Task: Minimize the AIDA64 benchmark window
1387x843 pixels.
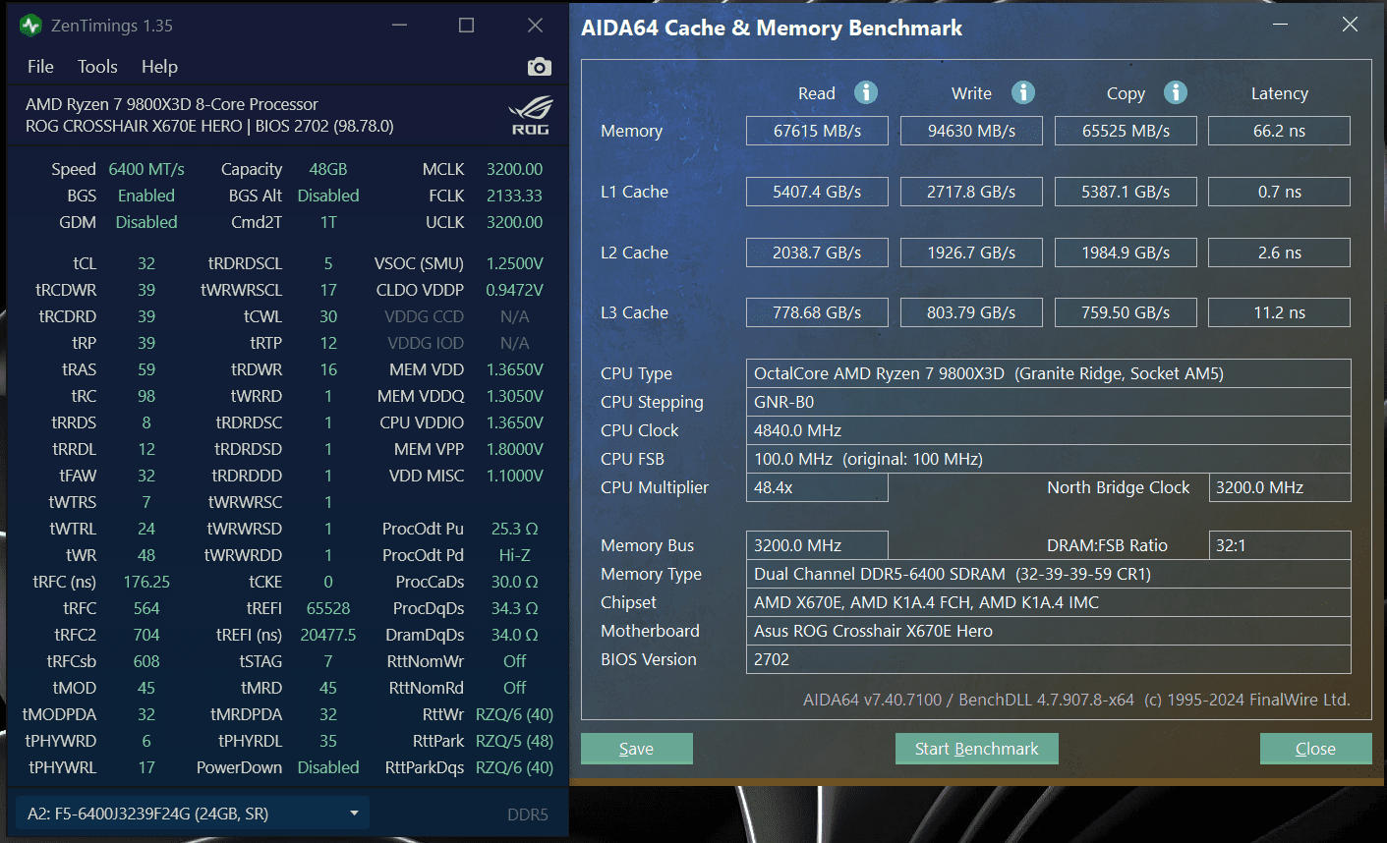Action: click(x=1280, y=25)
